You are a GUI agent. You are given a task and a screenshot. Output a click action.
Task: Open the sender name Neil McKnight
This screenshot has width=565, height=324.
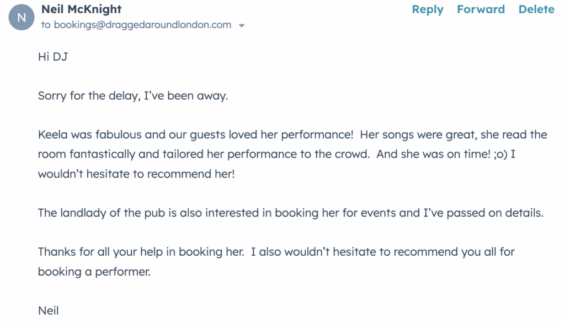coord(81,9)
